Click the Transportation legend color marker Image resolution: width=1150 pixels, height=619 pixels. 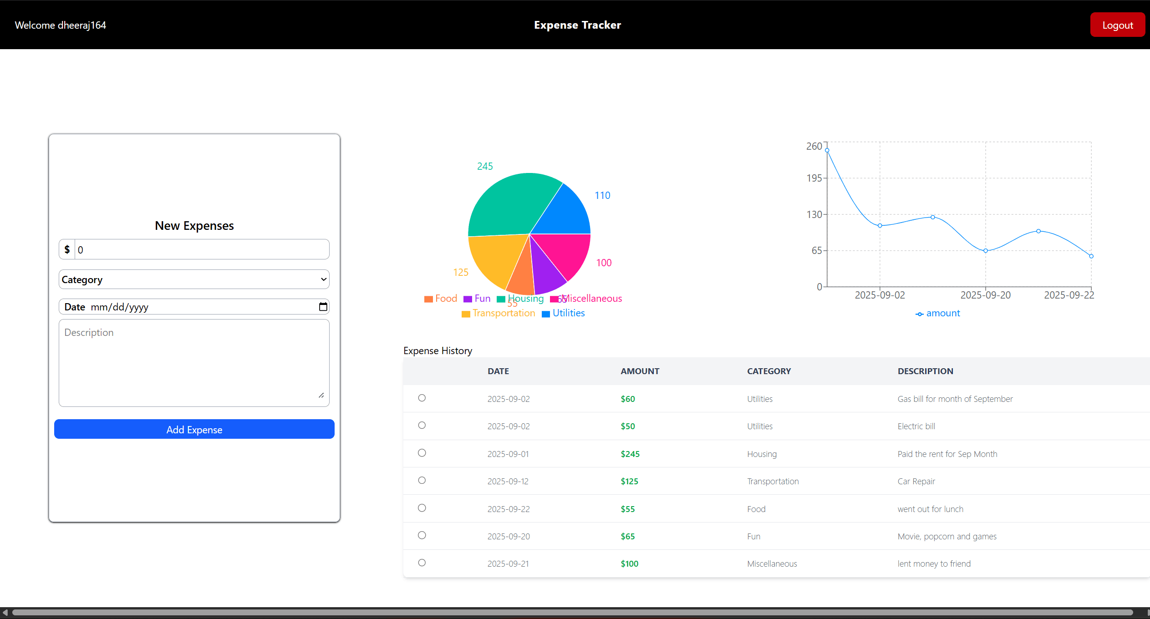(x=465, y=314)
